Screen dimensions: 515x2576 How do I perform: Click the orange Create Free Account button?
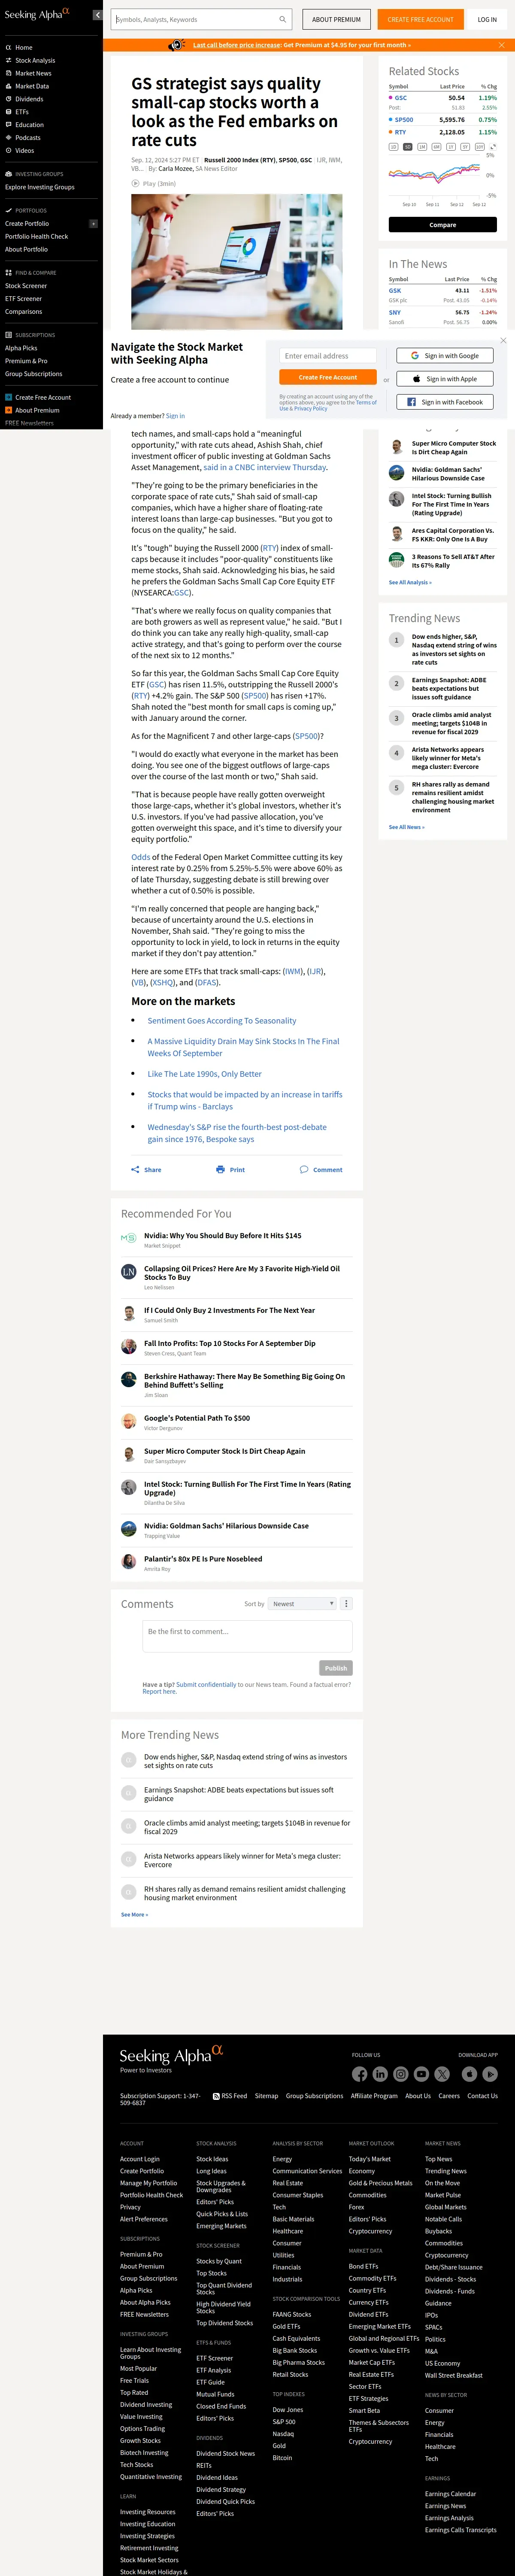pyautogui.click(x=328, y=377)
